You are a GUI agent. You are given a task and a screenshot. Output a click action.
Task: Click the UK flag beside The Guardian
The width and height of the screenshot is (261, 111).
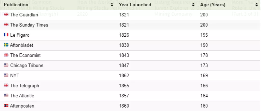[x=6, y=15]
